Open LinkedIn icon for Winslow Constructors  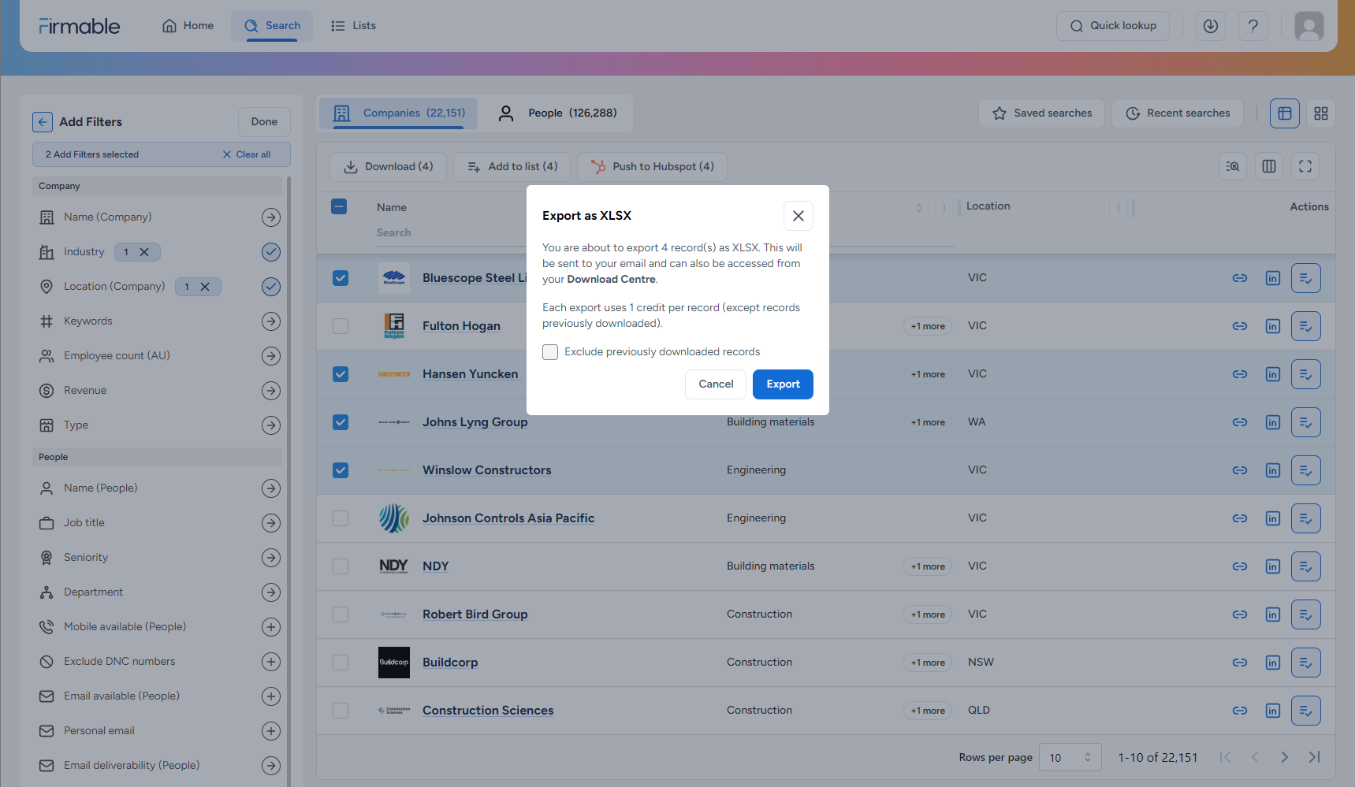(1273, 470)
